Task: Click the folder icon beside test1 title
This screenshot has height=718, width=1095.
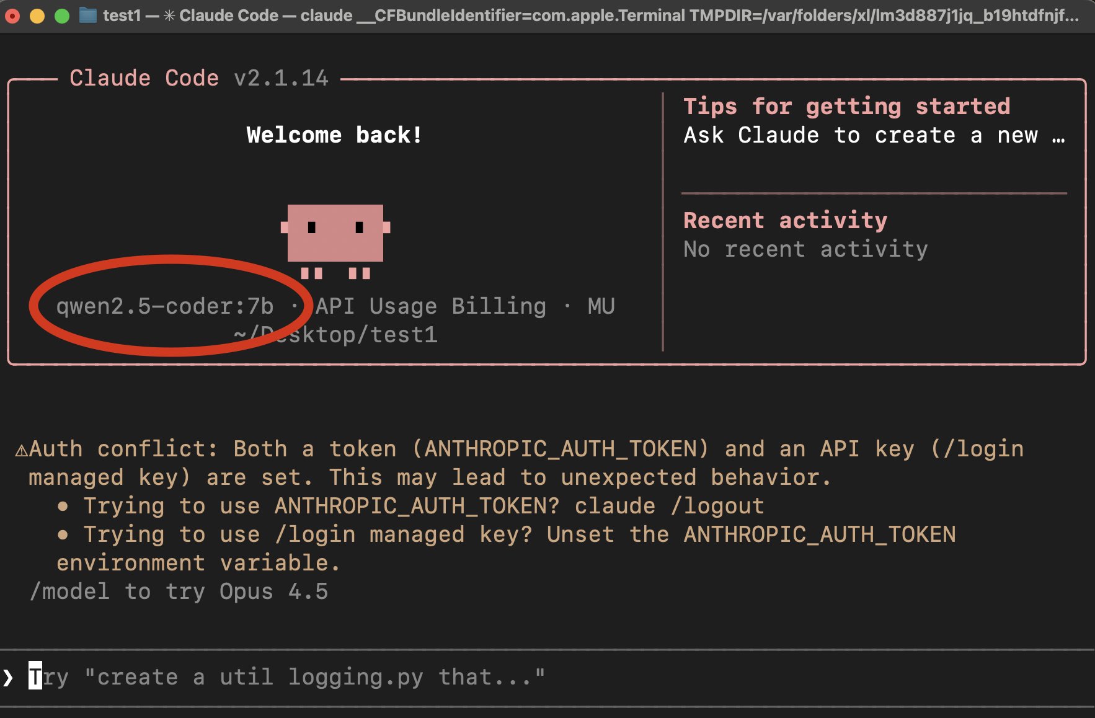Action: pyautogui.click(x=89, y=16)
